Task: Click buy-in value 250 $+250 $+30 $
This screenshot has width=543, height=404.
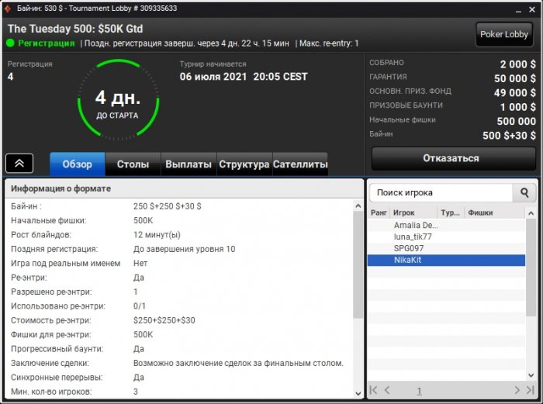Action: [168, 206]
